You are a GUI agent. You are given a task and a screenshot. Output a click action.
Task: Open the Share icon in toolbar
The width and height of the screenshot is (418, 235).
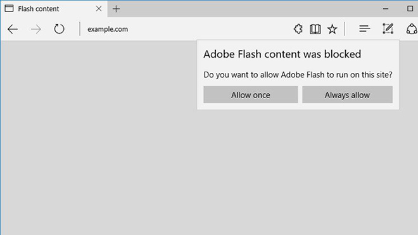[412, 29]
